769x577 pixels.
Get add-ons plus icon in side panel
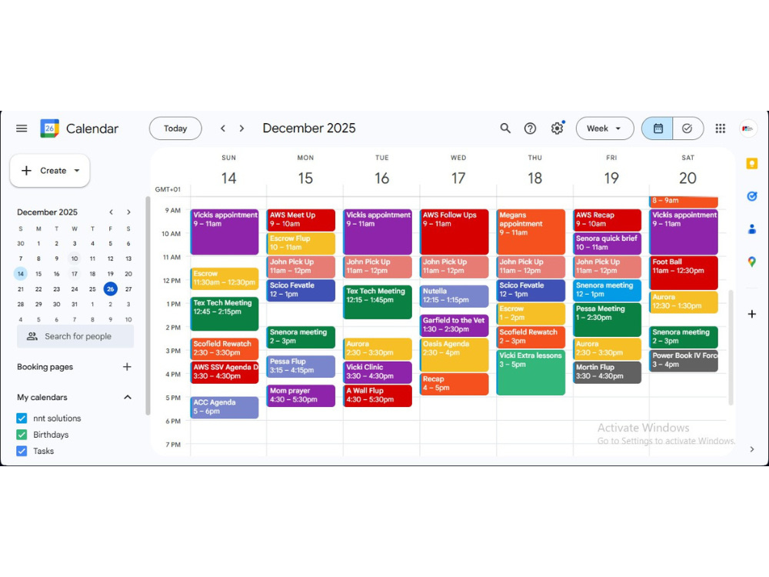(751, 314)
